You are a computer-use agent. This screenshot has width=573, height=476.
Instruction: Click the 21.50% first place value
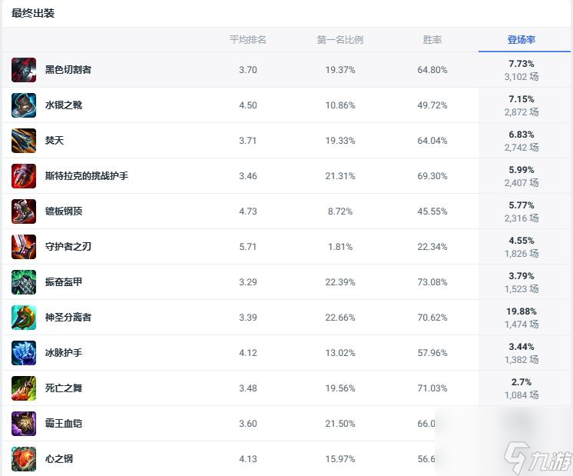340,424
